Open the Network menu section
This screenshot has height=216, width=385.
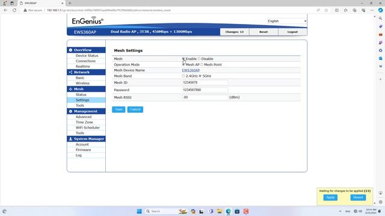86,72
